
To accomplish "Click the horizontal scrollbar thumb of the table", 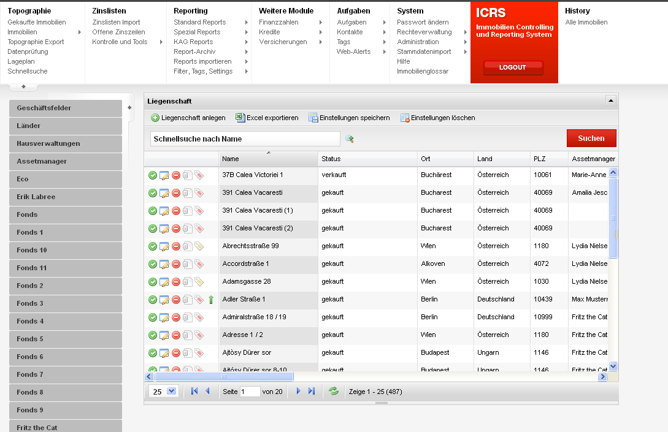I will click(x=223, y=377).
